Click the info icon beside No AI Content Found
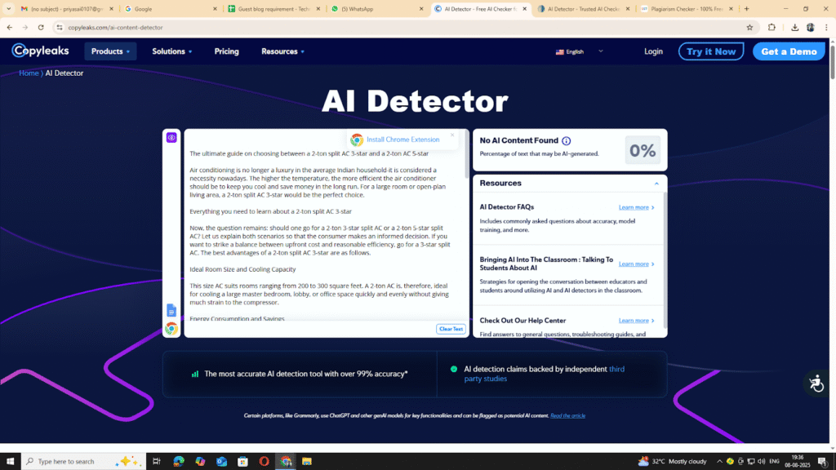 coord(567,140)
